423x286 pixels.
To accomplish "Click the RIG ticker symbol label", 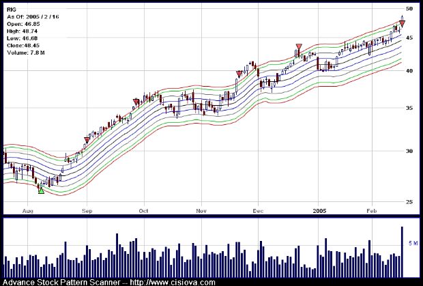I will click(12, 10).
